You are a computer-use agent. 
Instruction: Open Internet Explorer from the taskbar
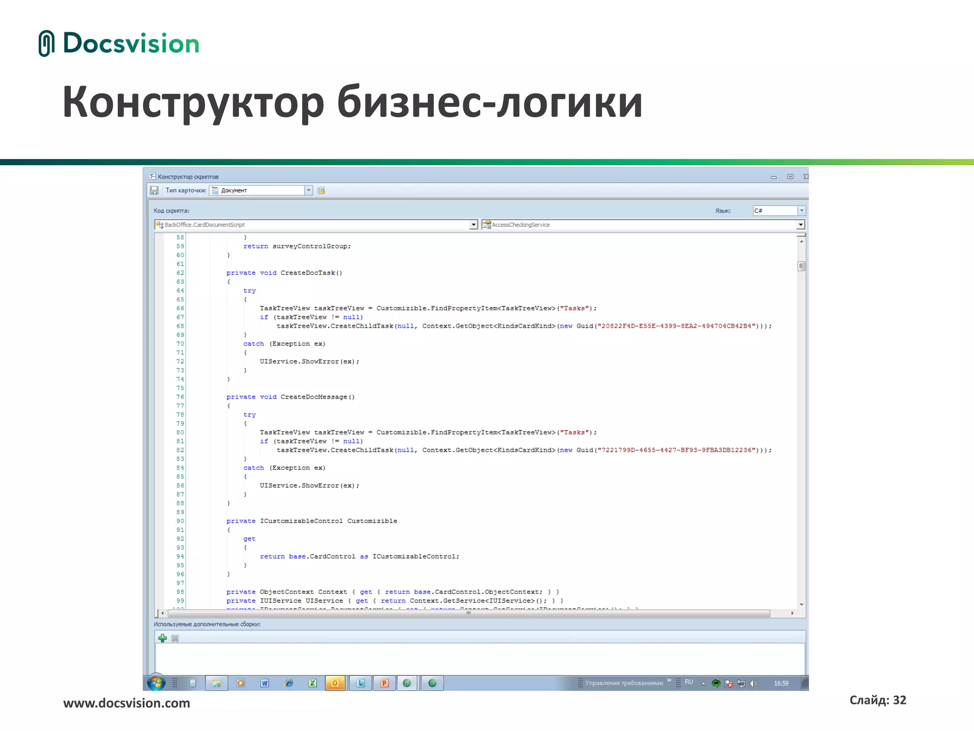[289, 683]
